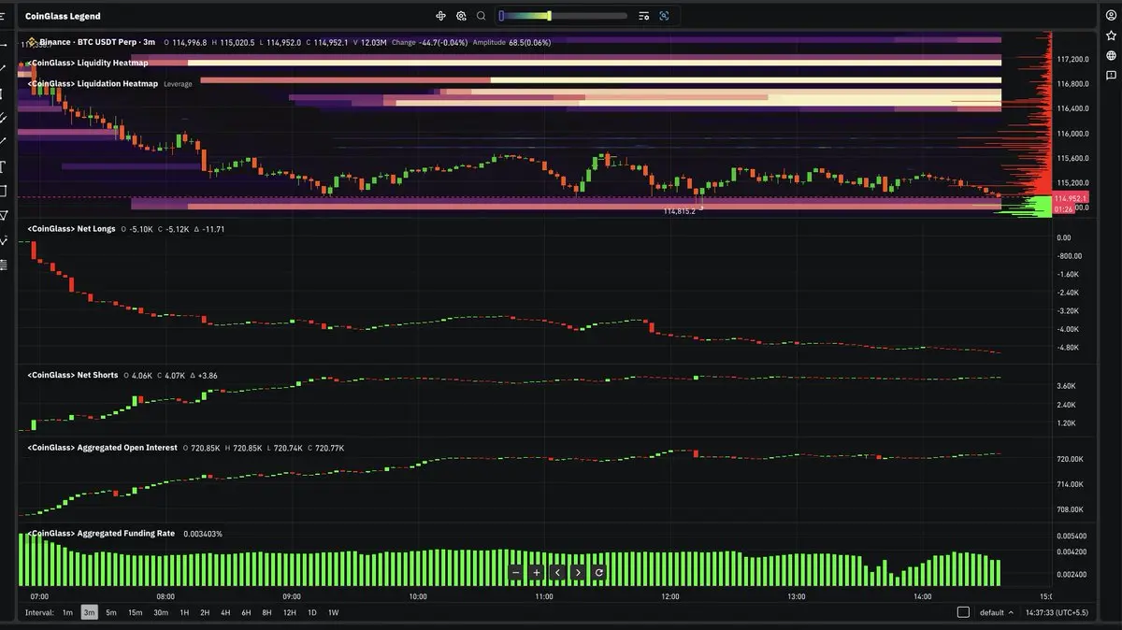Select the trend line drawing tool
Viewport: 1122px width, 630px height.
(4, 69)
